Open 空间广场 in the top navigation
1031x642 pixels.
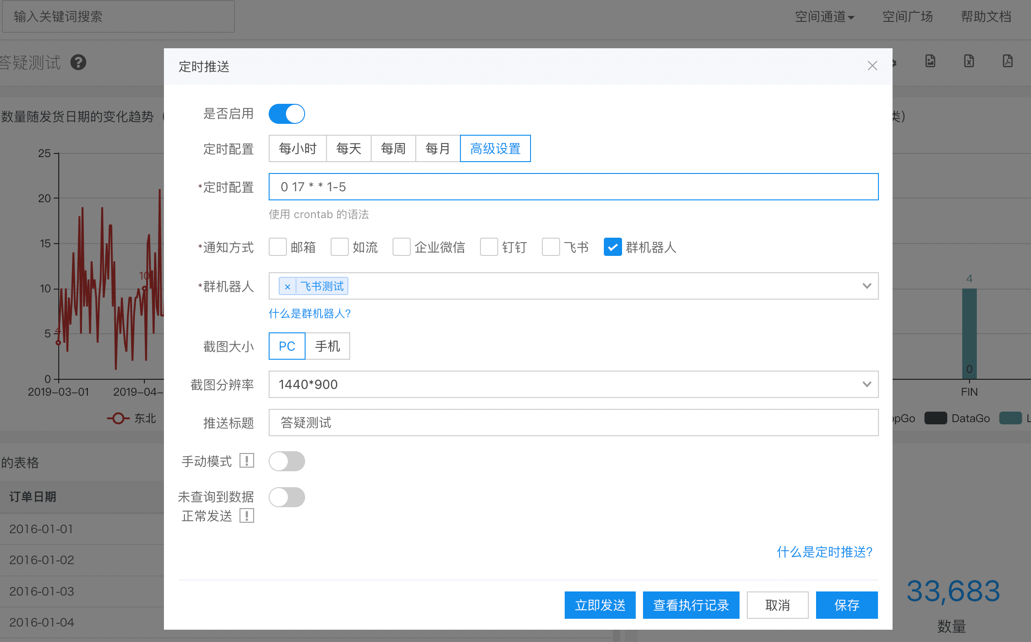coord(908,17)
